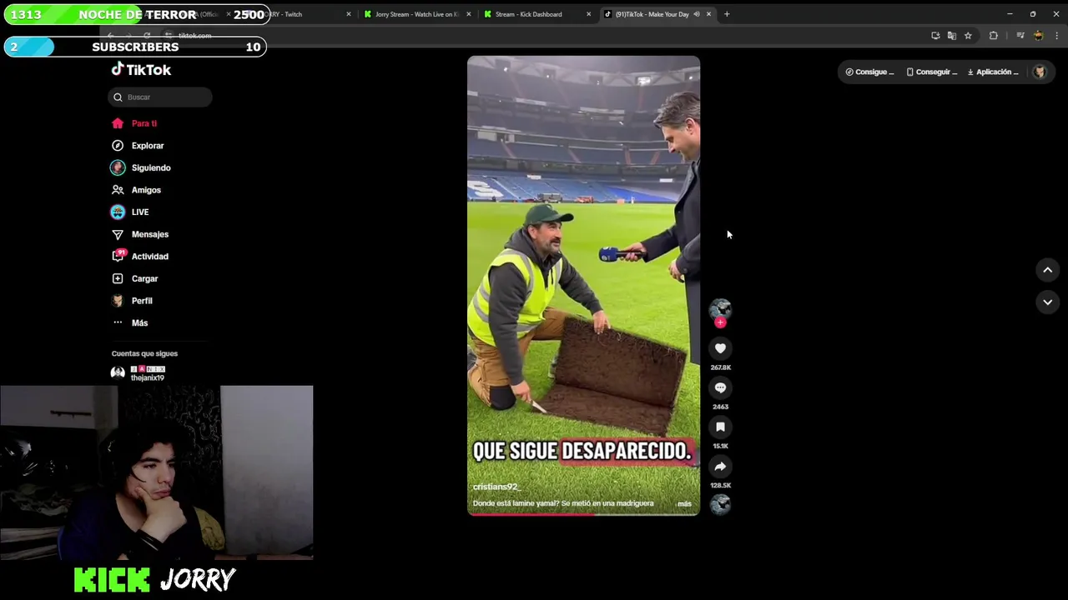Close the Jorry Stream tab
Image resolution: width=1068 pixels, height=600 pixels.
pos(468,14)
